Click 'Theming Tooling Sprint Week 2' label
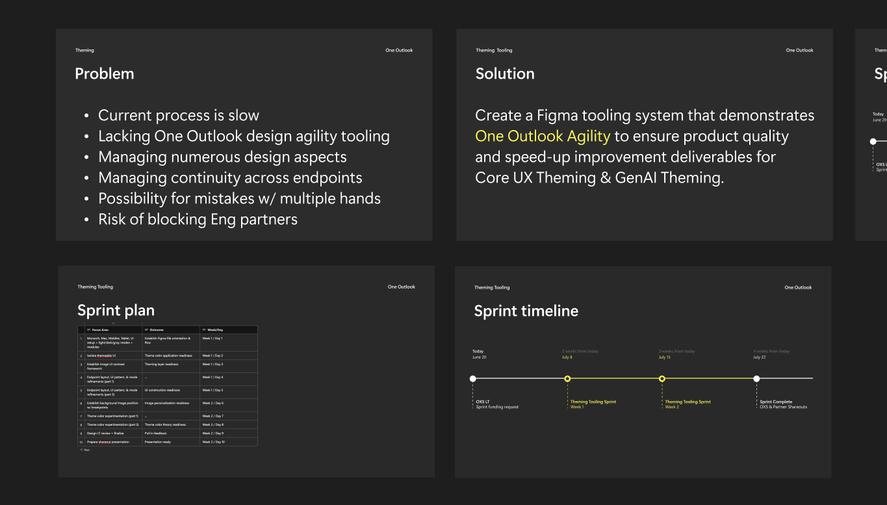887x505 pixels. pos(688,404)
